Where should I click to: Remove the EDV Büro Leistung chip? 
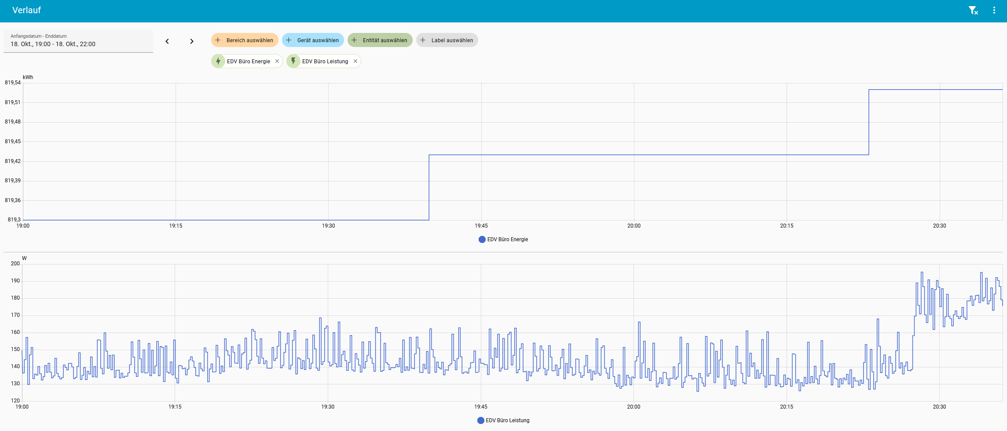pyautogui.click(x=355, y=62)
